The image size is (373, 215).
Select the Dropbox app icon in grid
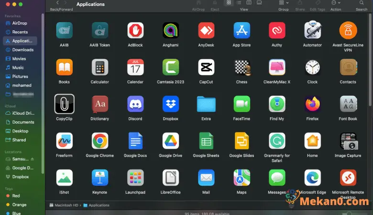(x=171, y=104)
